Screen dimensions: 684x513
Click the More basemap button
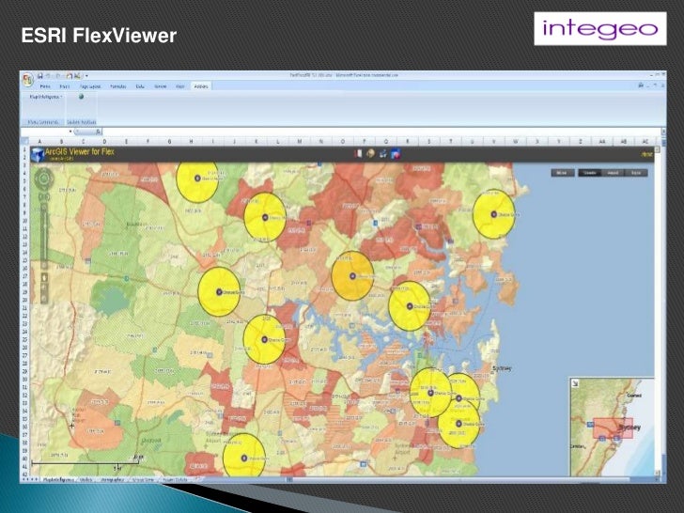coord(562,173)
